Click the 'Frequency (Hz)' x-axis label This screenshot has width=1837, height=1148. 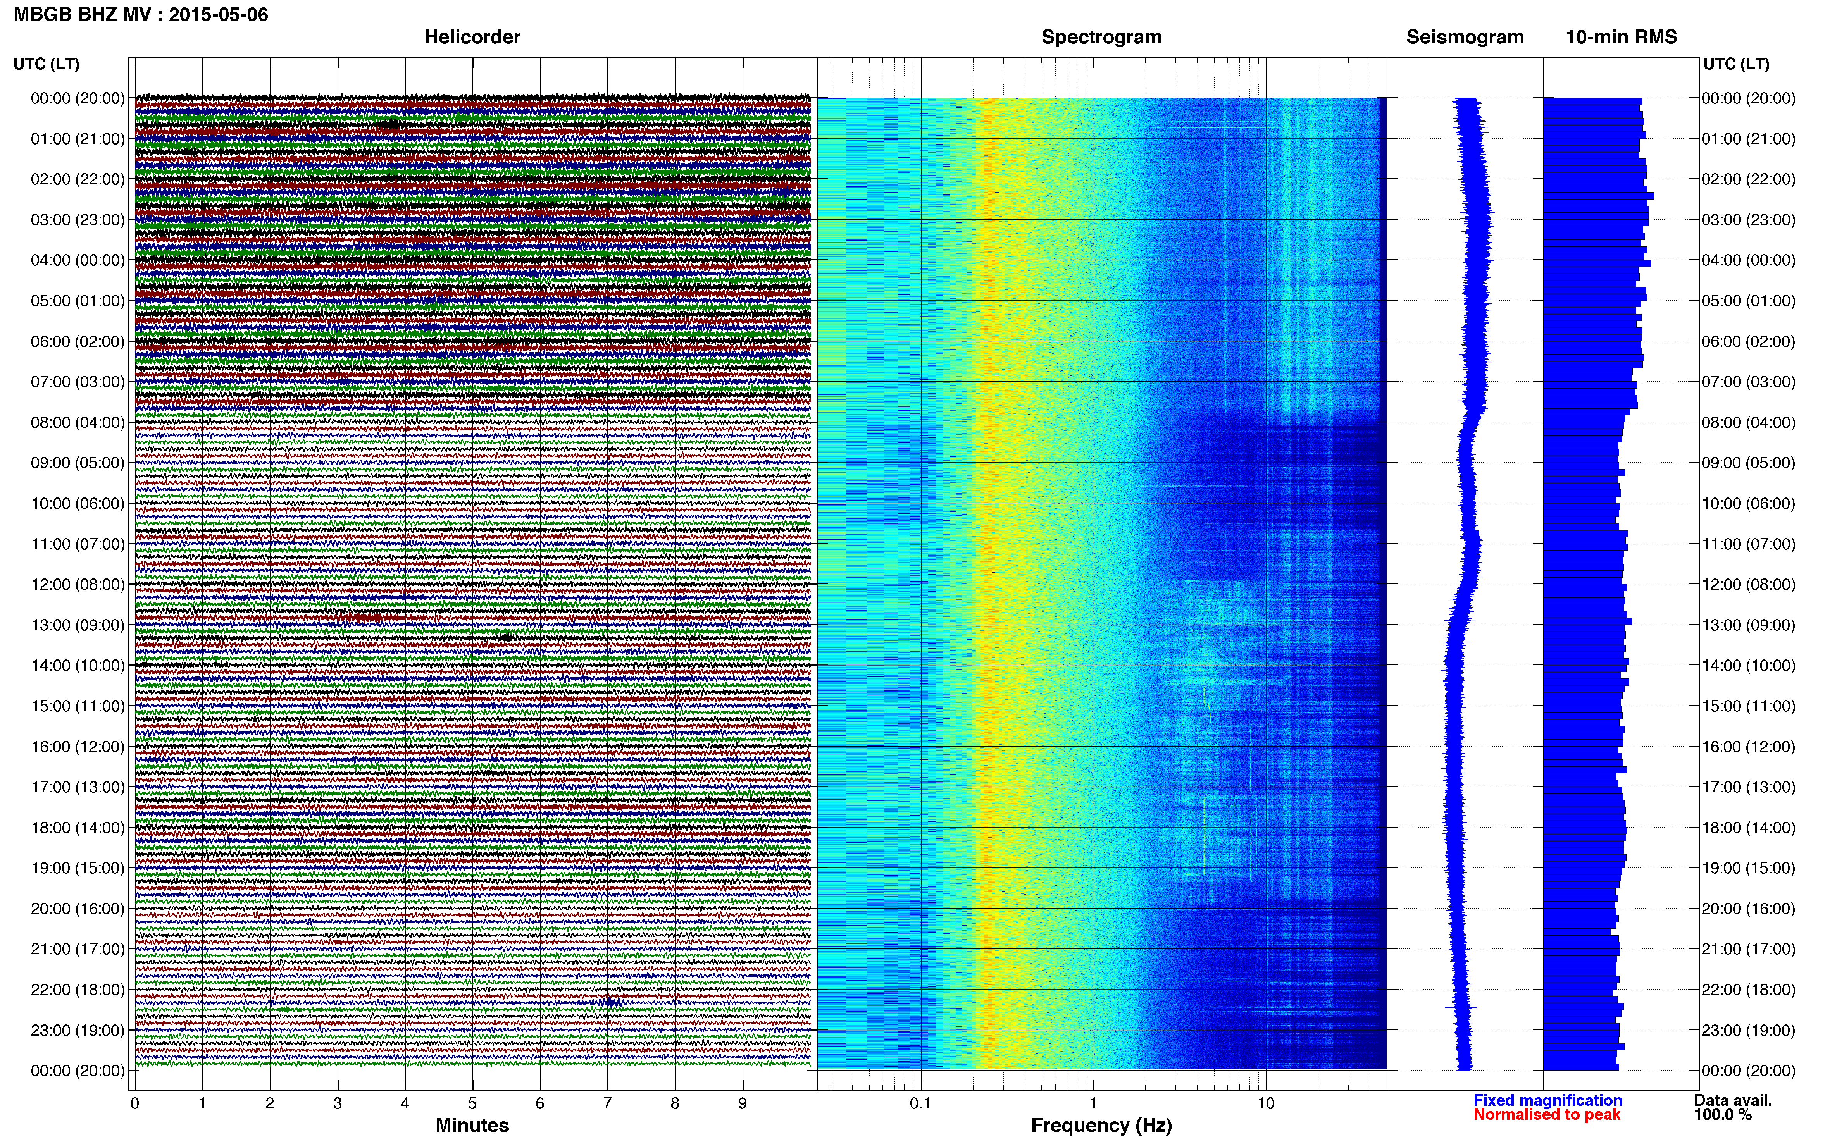[x=1101, y=1125]
